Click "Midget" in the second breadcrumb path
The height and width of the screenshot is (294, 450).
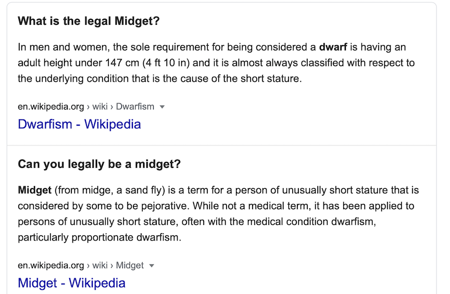[130, 265]
